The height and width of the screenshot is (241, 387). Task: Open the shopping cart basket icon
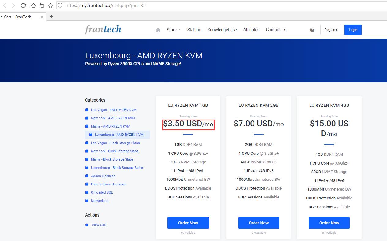(x=312, y=30)
